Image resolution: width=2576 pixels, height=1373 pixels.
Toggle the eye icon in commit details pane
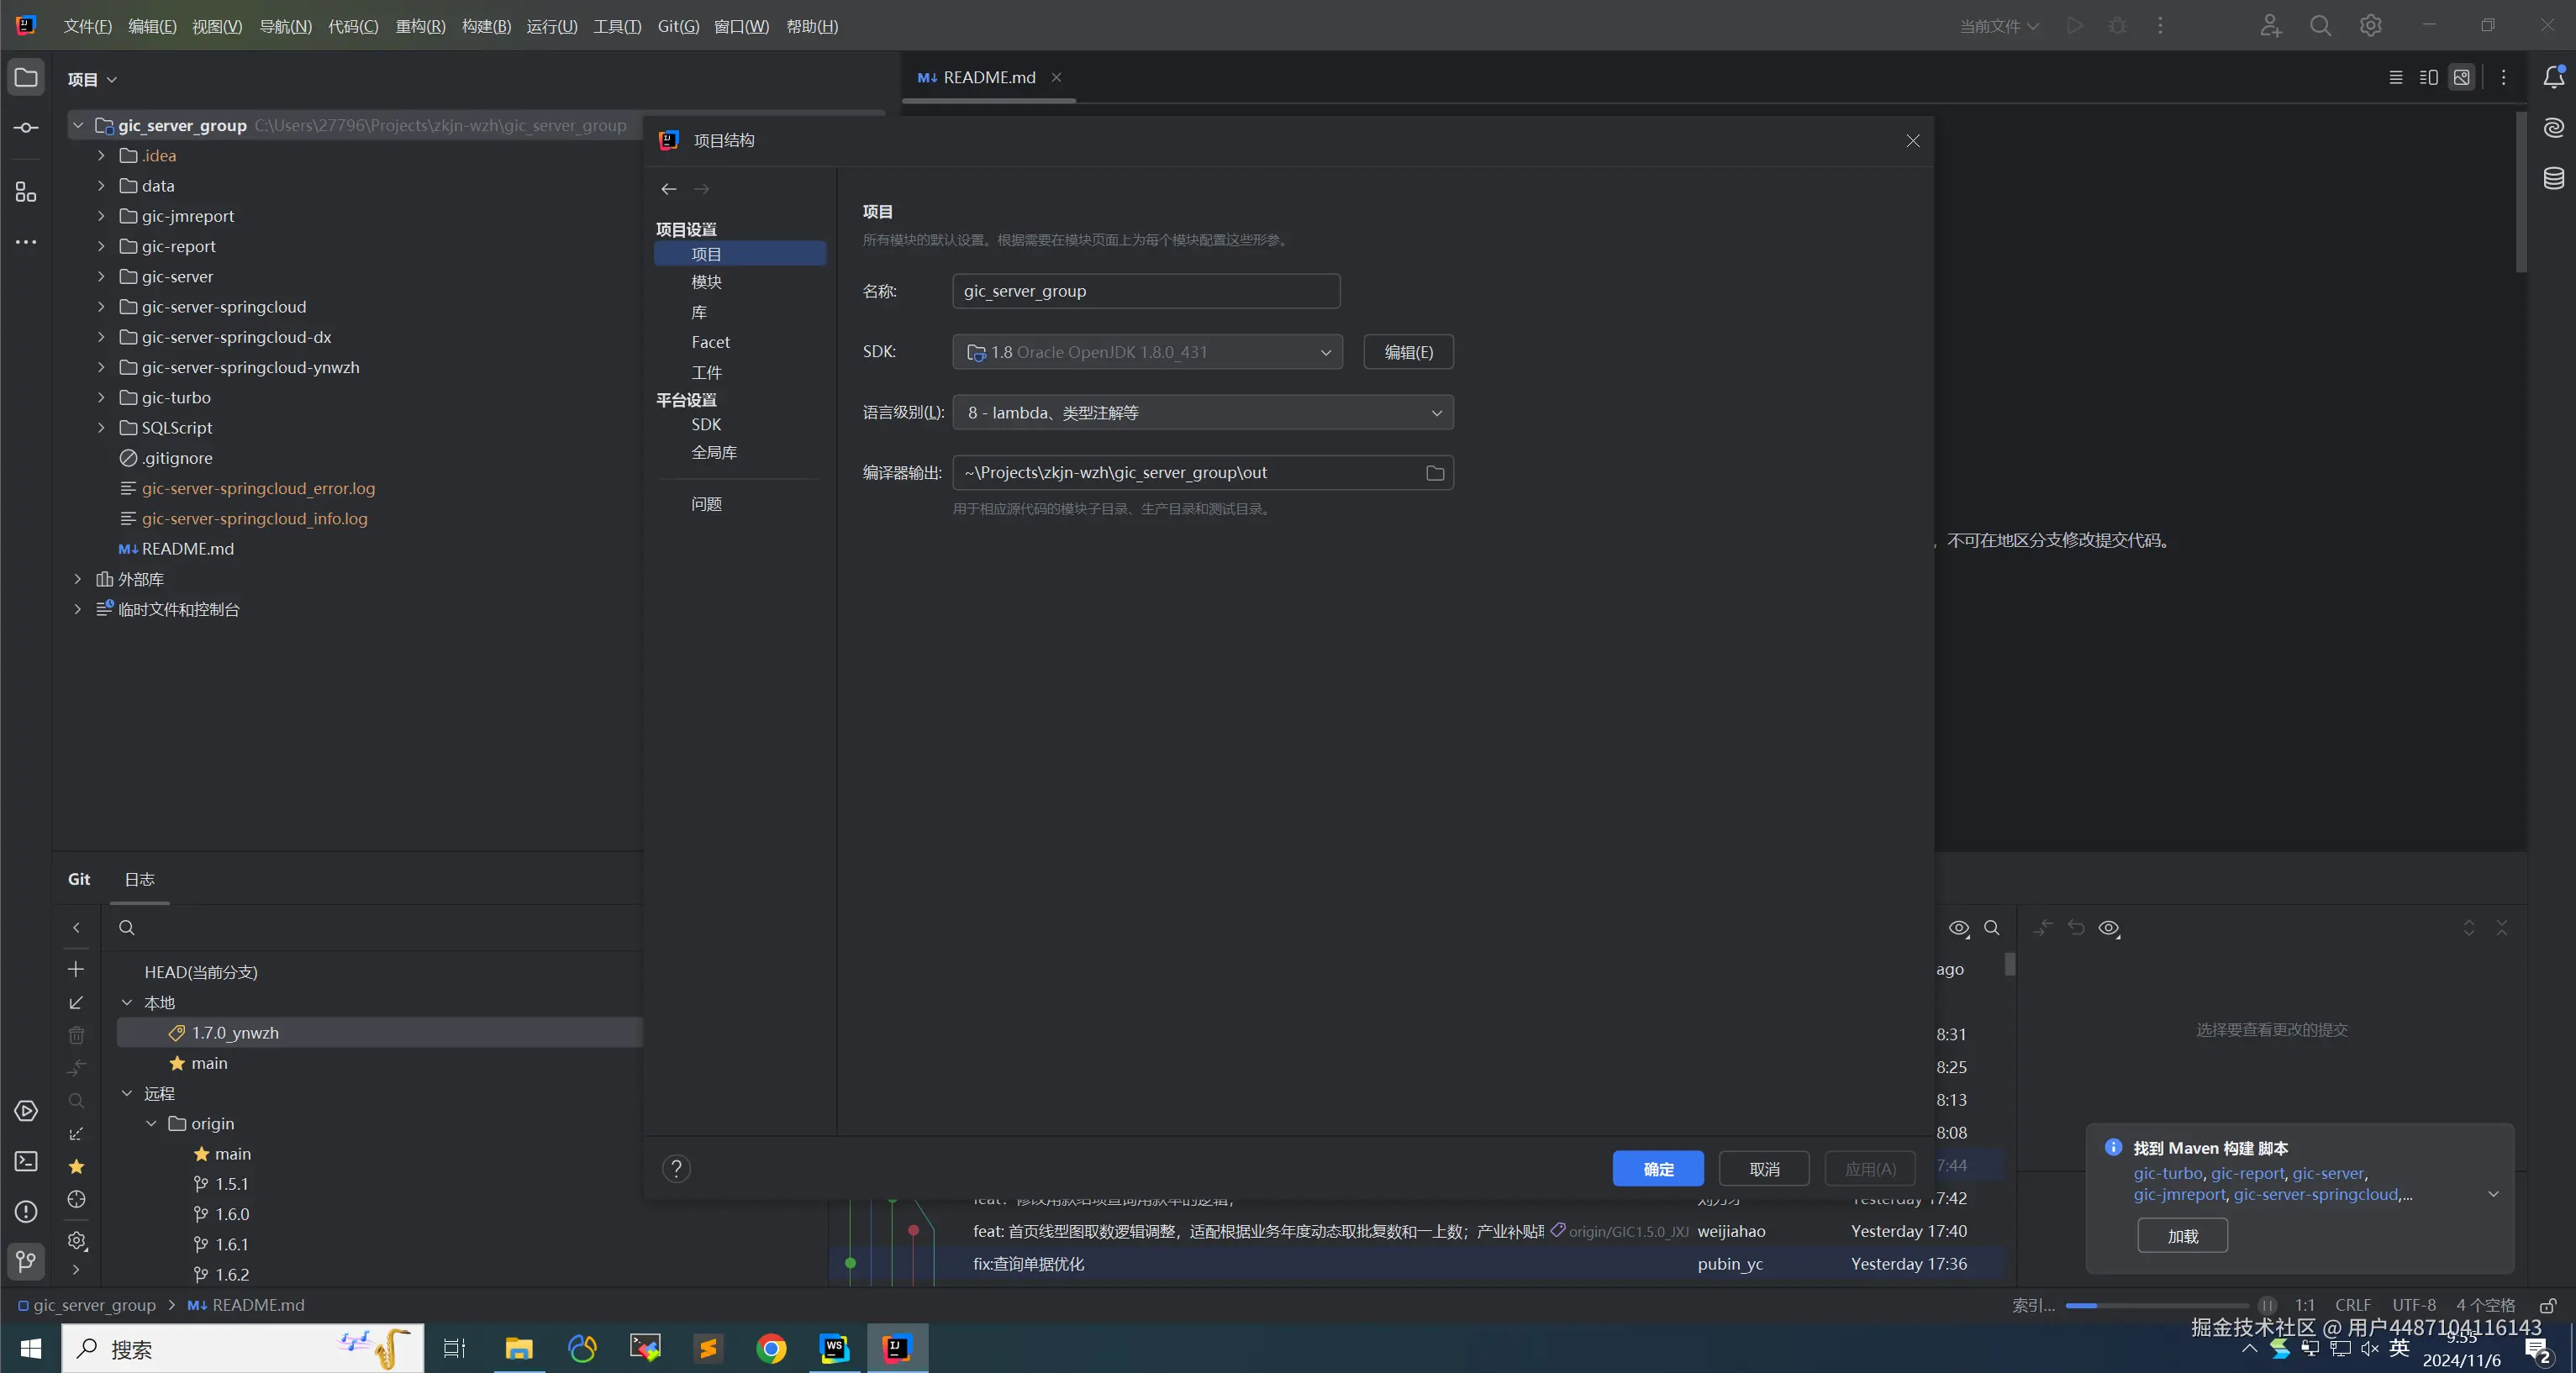[x=2109, y=928]
